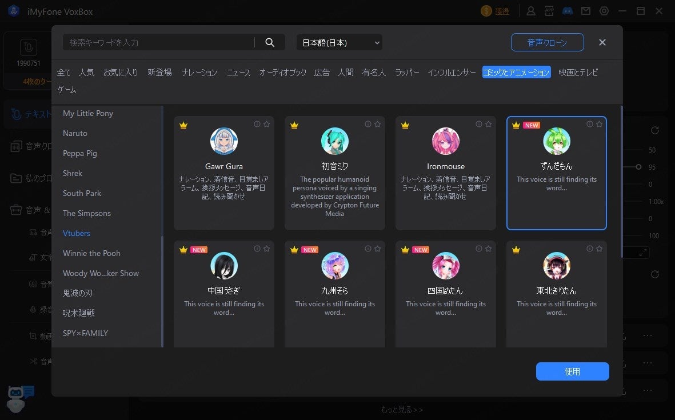Viewport: 675px width, 420px height.
Task: Switch to the ゲーム category tab
Action: click(67, 89)
